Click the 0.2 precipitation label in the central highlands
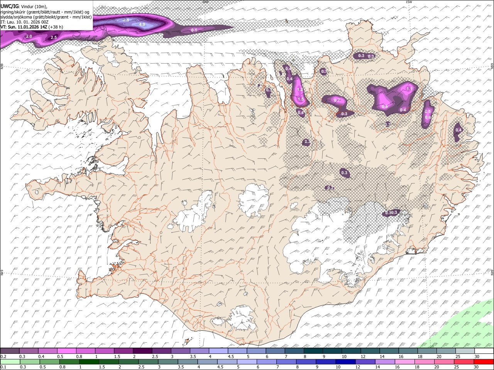494x370 pixels. tap(330, 188)
